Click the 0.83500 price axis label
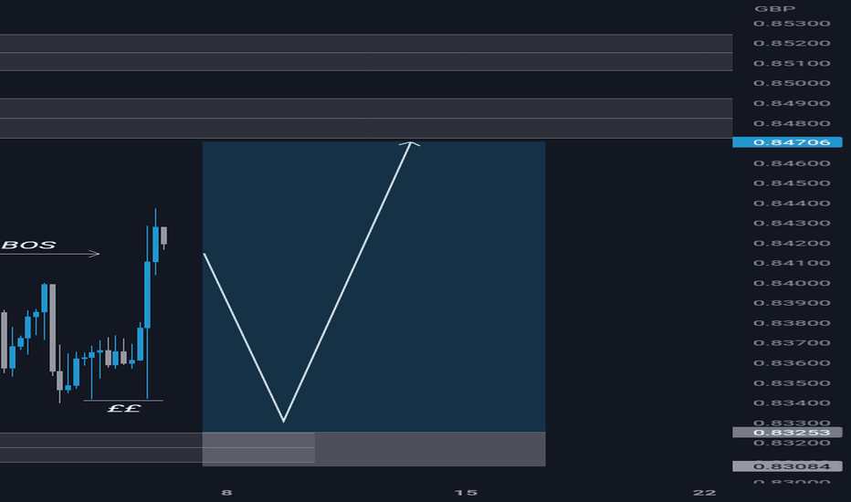The image size is (851, 502). point(792,383)
